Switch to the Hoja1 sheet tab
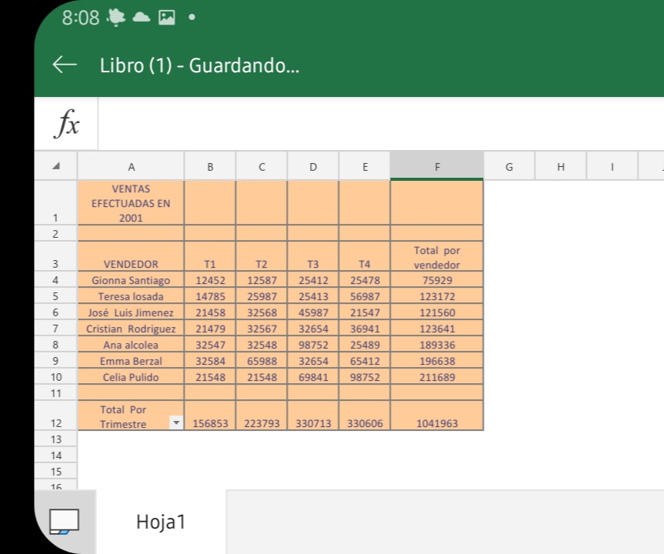Image resolution: width=664 pixels, height=554 pixels. pyautogui.click(x=161, y=522)
